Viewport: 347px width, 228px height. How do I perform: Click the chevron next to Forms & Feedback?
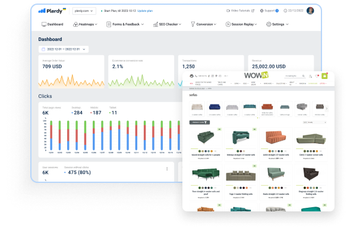(x=142, y=24)
